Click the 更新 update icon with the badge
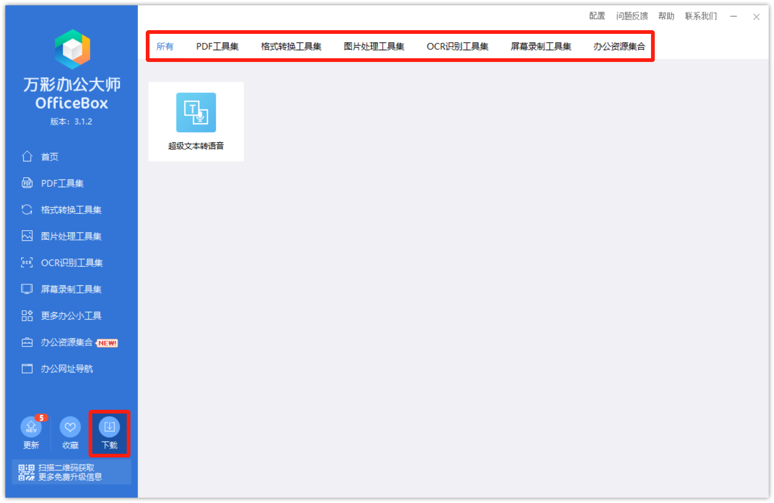 pyautogui.click(x=31, y=426)
